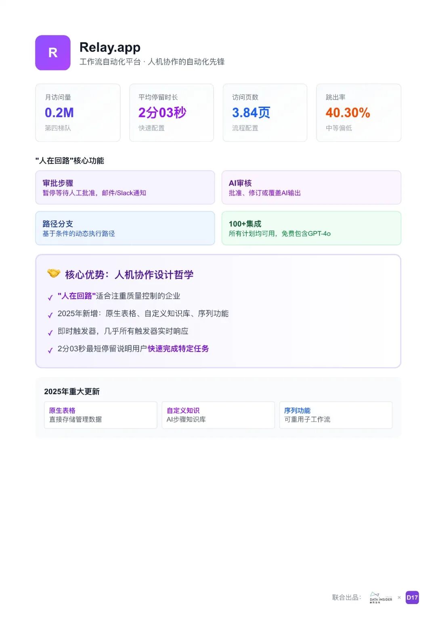Click the Data Insider logo

coord(381,598)
